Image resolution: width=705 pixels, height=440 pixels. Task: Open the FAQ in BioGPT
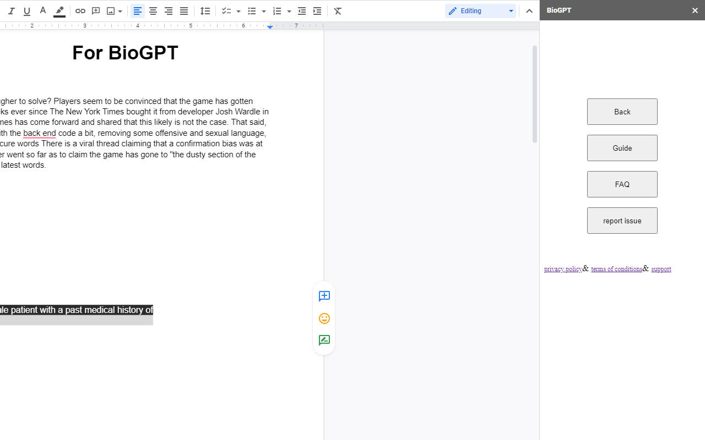tap(622, 184)
